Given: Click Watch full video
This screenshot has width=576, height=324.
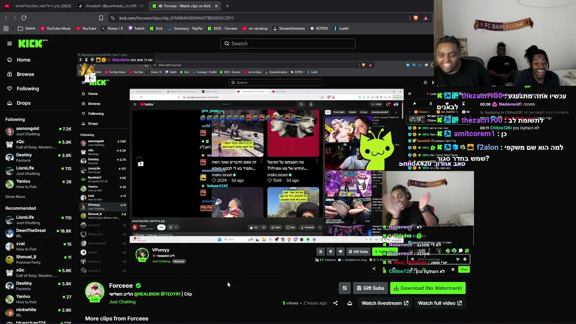Looking at the screenshot, I should click(x=440, y=303).
